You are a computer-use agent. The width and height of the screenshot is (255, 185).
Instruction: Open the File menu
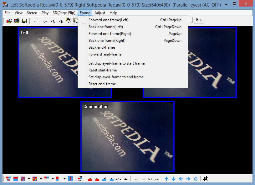coord(8,13)
